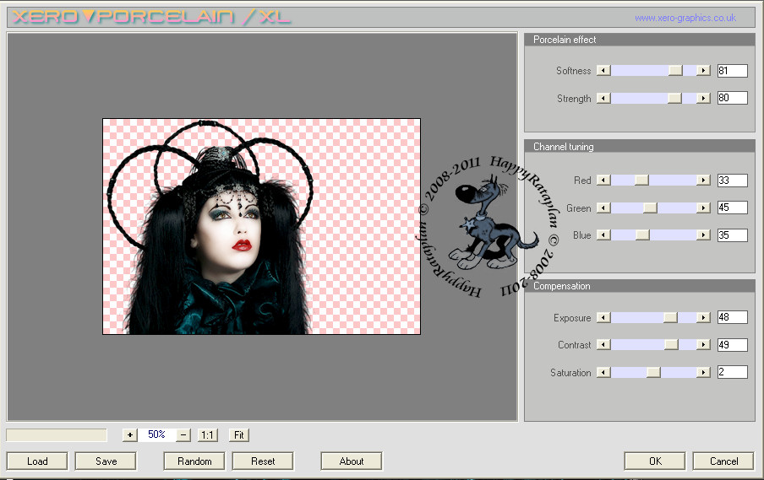Click the Red slider thumb
Image resolution: width=764 pixels, height=480 pixels.
(x=641, y=180)
